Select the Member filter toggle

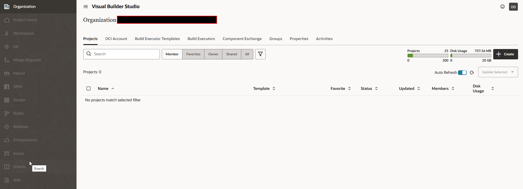click(x=172, y=54)
